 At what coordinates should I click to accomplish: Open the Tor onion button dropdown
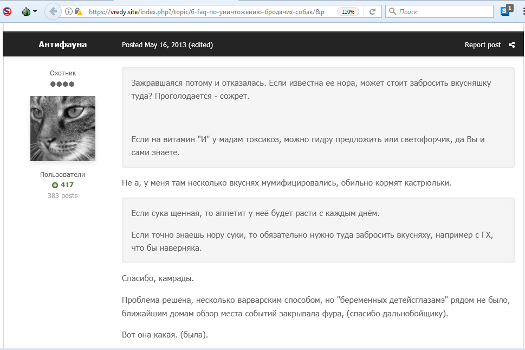[x=29, y=12]
